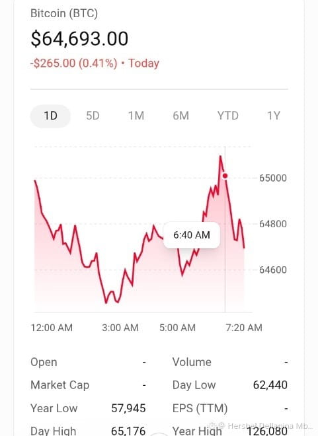The width and height of the screenshot is (318, 436).
Task: Click the 65000 axis label
Action: point(272,178)
